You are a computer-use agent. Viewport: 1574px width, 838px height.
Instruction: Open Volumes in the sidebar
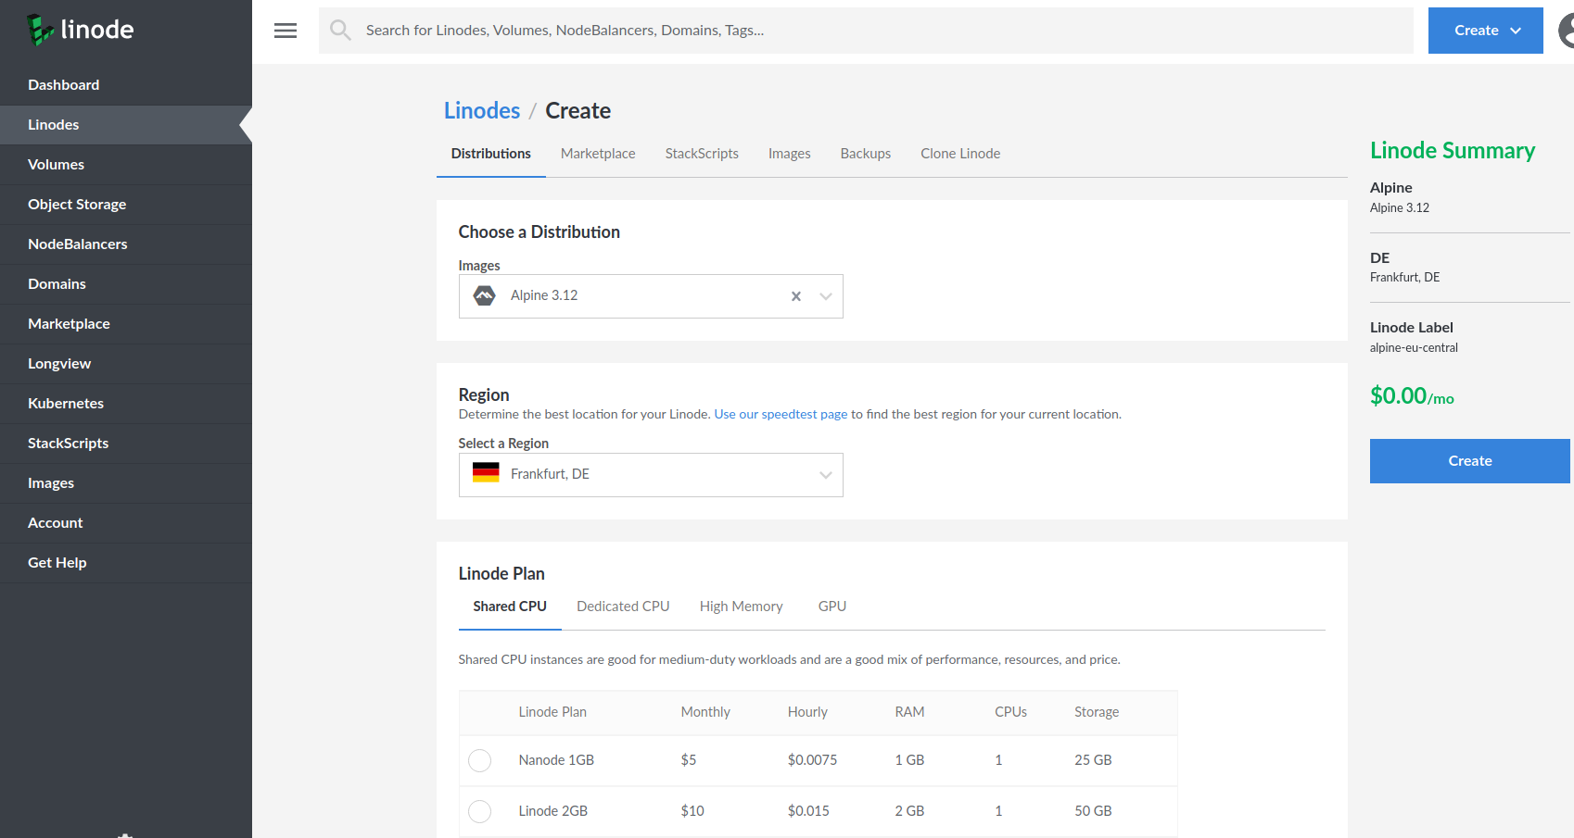point(126,165)
